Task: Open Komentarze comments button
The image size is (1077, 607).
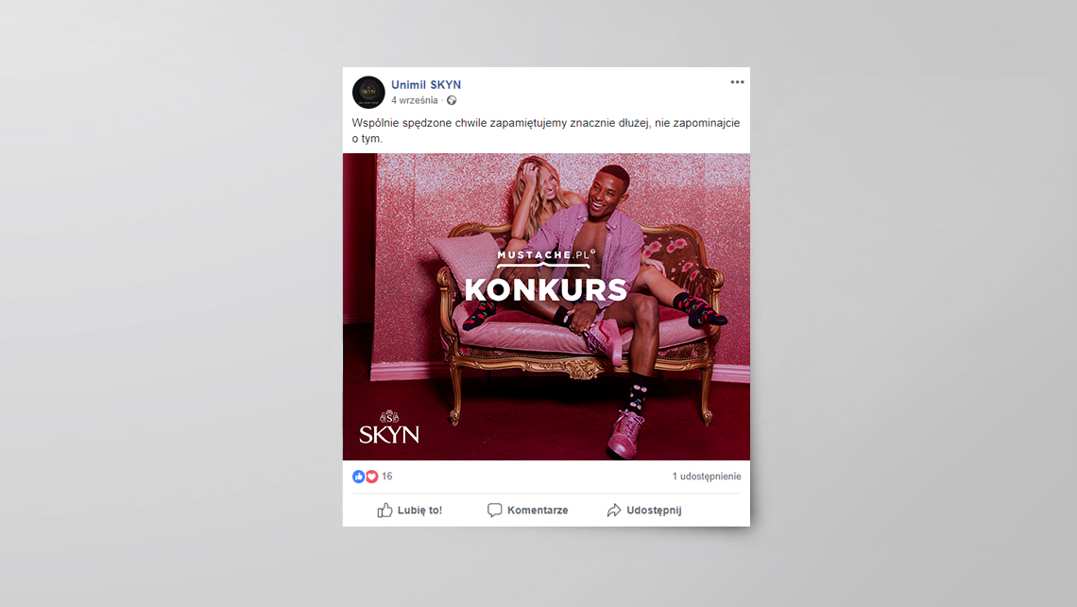Action: tap(527, 510)
